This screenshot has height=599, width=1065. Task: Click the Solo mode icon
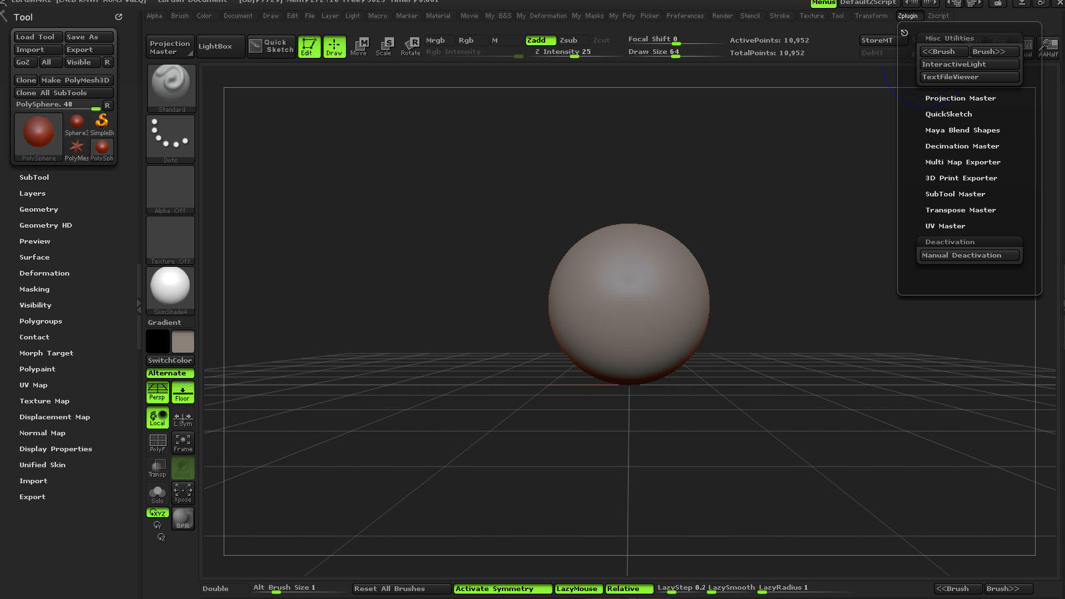pyautogui.click(x=157, y=494)
